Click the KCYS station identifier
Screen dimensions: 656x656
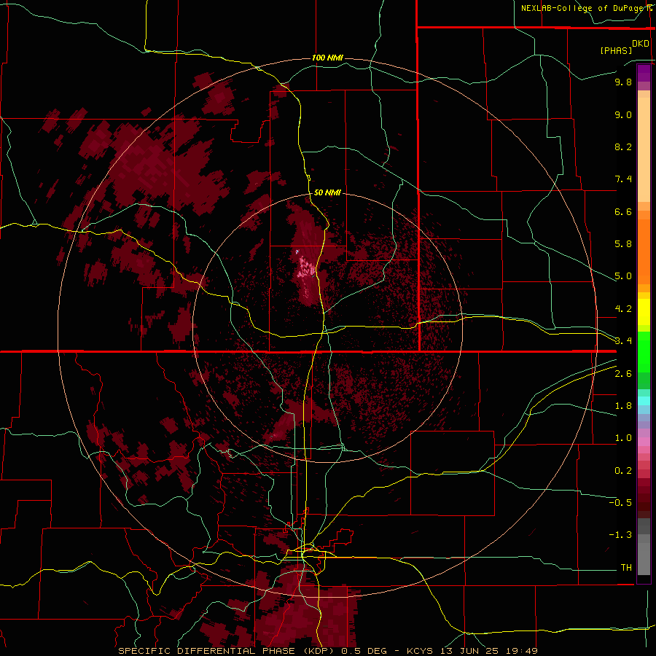click(421, 651)
